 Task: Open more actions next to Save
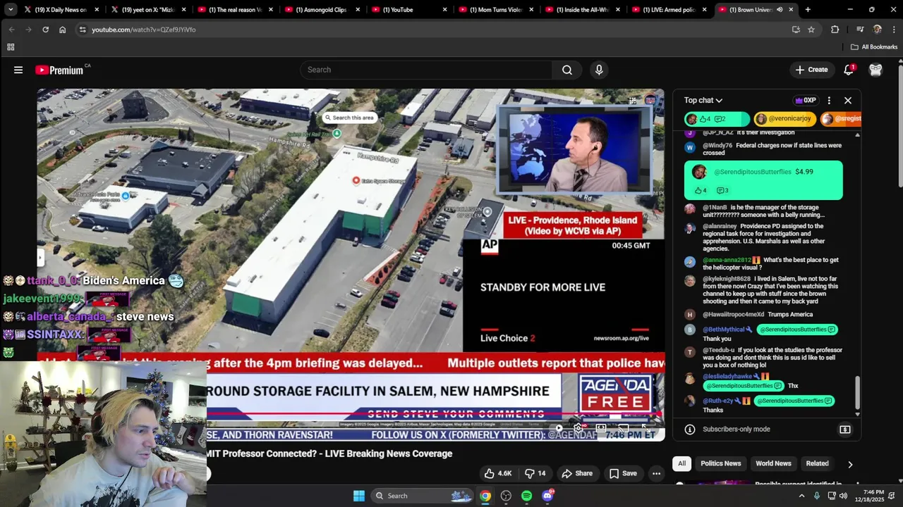pyautogui.click(x=656, y=473)
